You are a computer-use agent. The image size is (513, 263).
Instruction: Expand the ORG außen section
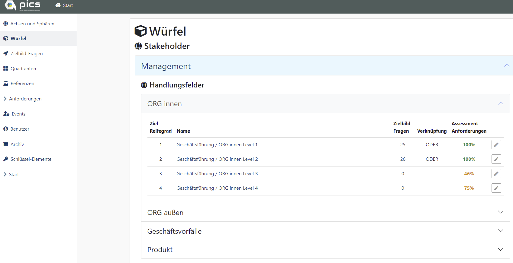pos(500,212)
